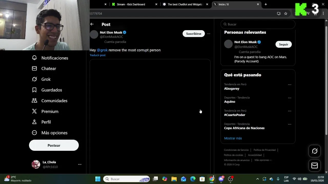Open the Alzugaray trend
This screenshot has height=184, width=328.
[232, 88]
